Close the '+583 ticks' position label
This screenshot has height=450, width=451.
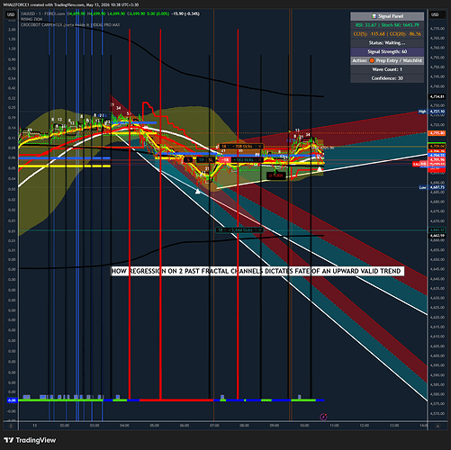click(260, 160)
